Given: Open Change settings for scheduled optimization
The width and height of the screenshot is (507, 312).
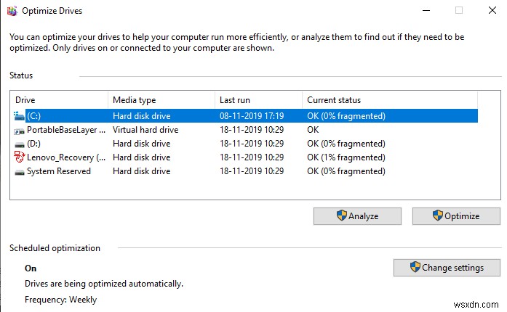Looking at the screenshot, I should coord(447,268).
